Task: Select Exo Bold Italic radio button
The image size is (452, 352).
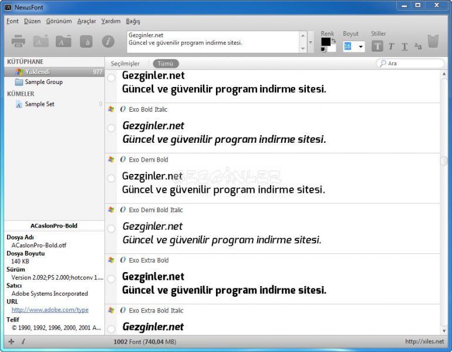Action: tap(112, 128)
